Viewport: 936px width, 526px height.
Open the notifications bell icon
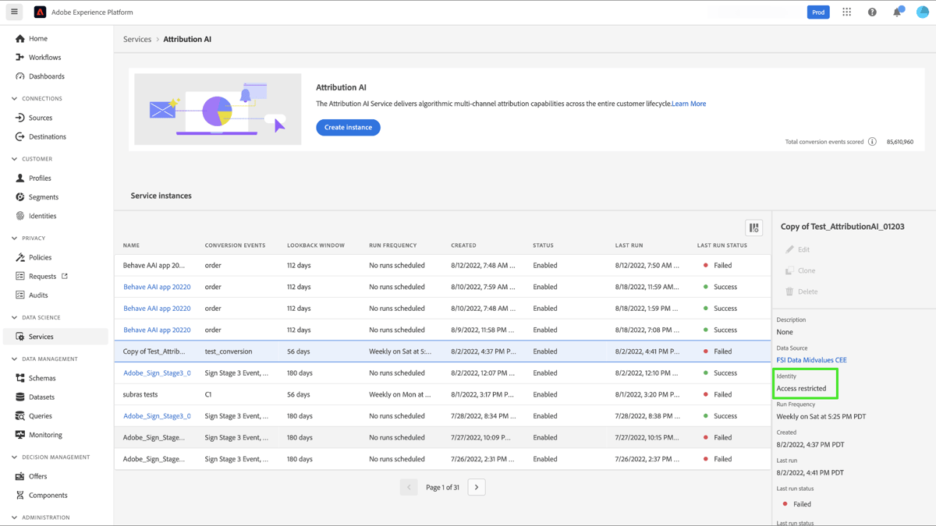click(897, 12)
